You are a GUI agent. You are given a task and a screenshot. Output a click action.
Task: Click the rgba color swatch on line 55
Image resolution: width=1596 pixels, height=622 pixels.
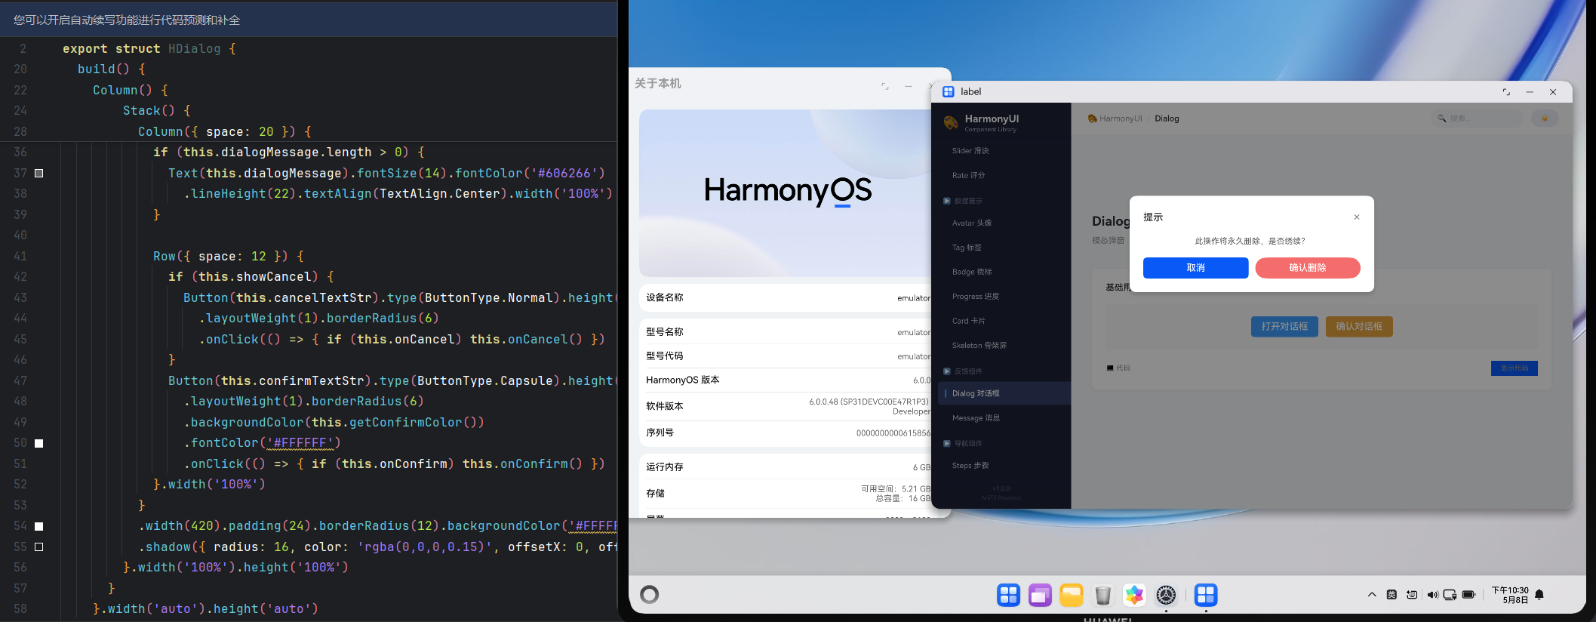click(39, 547)
